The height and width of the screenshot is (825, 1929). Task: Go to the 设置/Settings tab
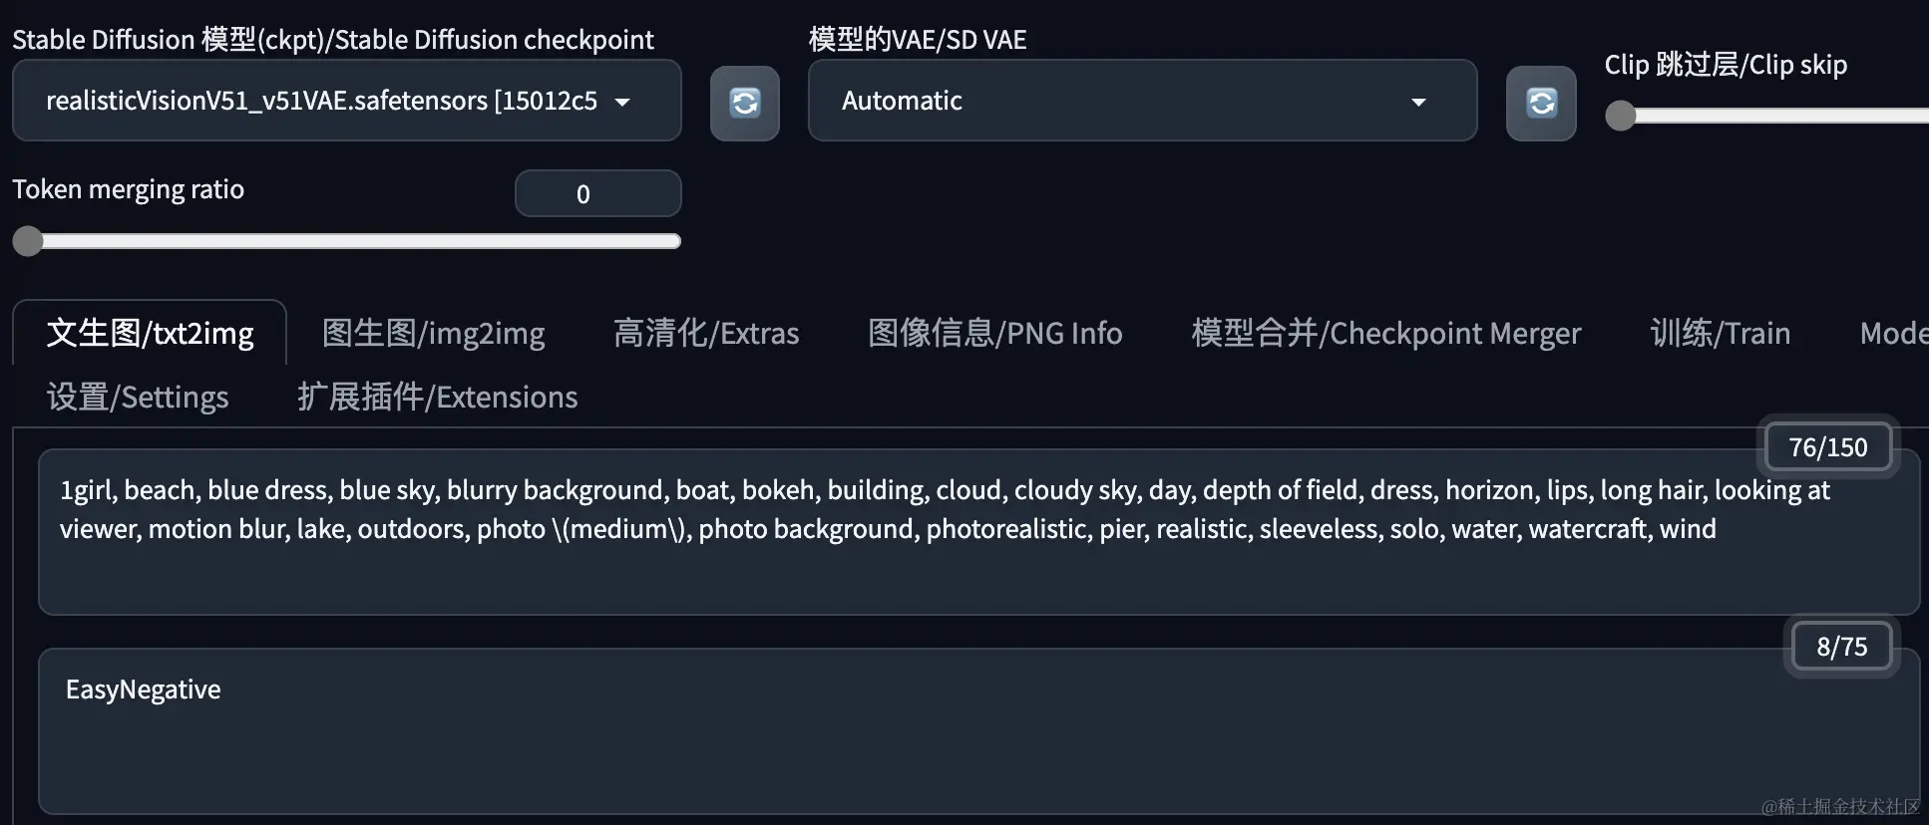(138, 397)
